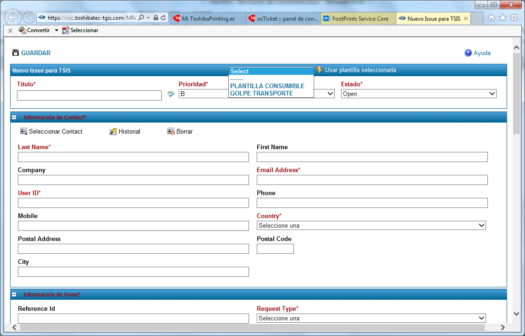This screenshot has height=336, width=525.
Task: Click the browser back arrow button
Action: pyautogui.click(x=13, y=18)
